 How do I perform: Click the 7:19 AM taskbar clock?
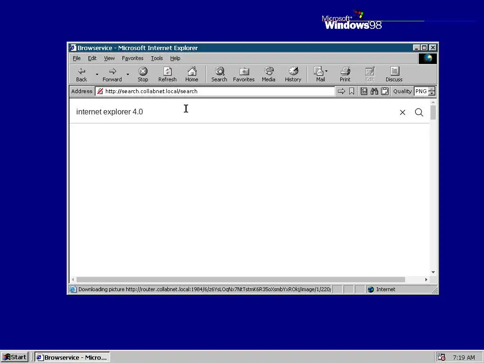click(x=464, y=357)
